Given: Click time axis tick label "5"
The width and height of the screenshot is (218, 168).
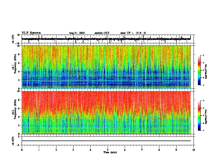Looking at the screenshot, I should click(x=108, y=150).
